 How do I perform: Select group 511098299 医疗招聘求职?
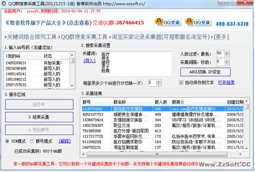click(x=163, y=142)
